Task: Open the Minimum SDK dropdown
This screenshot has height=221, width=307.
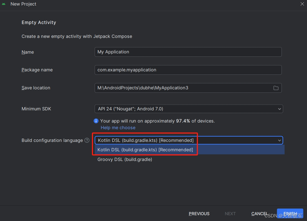Action: pyautogui.click(x=189, y=109)
